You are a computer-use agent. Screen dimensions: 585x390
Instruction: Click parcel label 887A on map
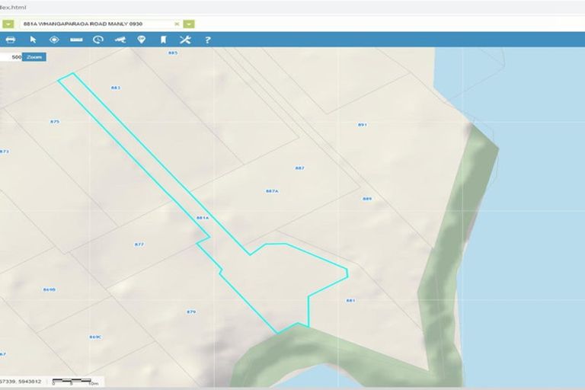click(272, 191)
